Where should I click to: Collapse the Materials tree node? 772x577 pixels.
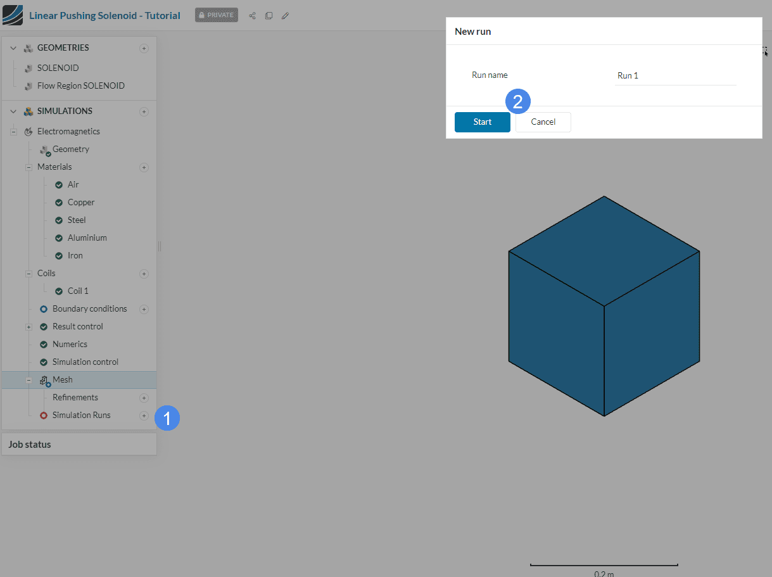click(28, 167)
